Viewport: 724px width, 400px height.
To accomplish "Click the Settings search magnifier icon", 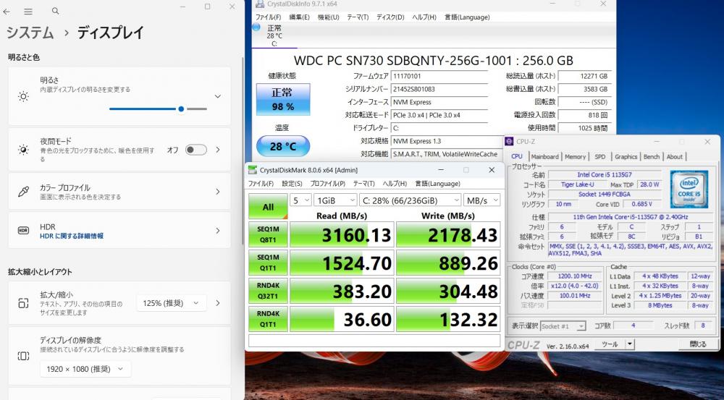I will (56, 12).
